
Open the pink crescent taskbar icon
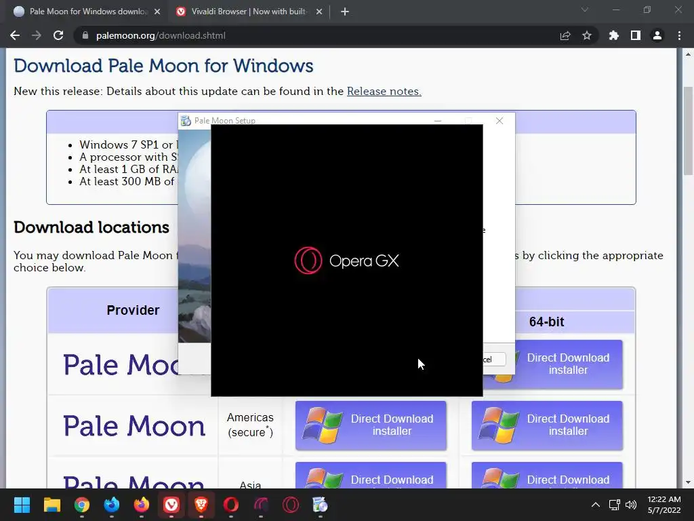point(261,505)
